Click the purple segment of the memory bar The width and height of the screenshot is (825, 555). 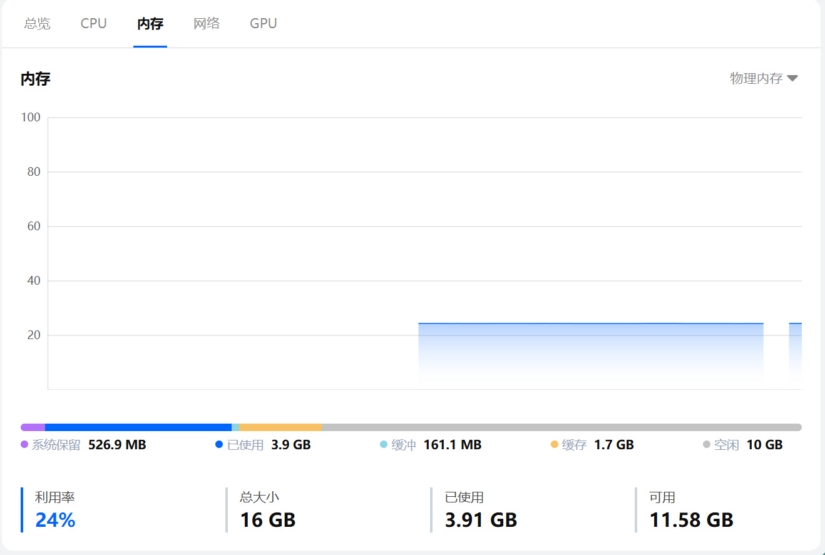click(x=33, y=427)
